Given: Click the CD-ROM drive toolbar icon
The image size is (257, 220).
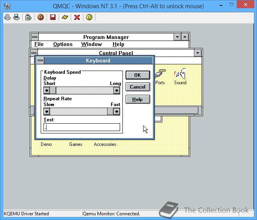Looking at the screenshot, I should click(x=7, y=17).
